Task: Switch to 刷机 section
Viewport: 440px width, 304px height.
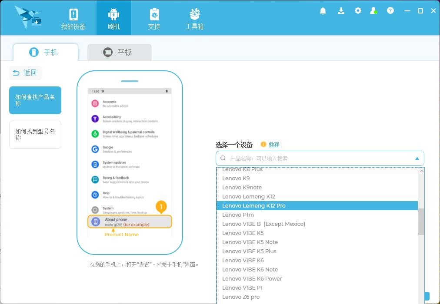Action: [x=113, y=18]
